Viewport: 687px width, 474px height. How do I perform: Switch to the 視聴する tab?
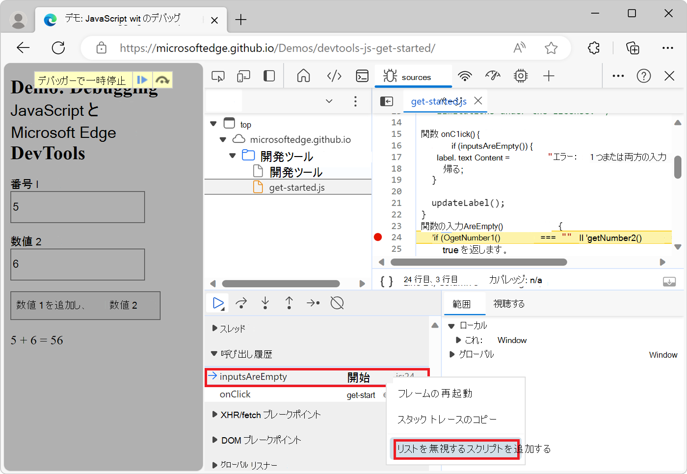click(508, 303)
